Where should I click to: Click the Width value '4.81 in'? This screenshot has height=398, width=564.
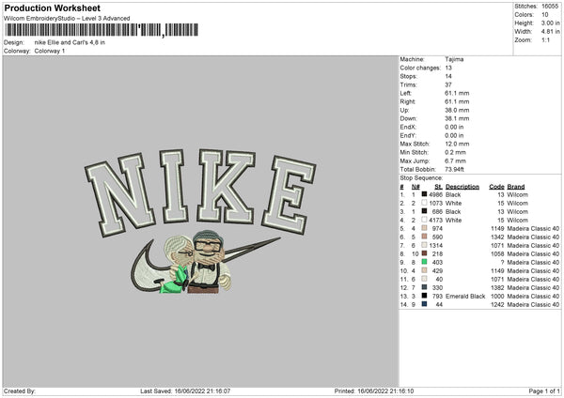(551, 32)
